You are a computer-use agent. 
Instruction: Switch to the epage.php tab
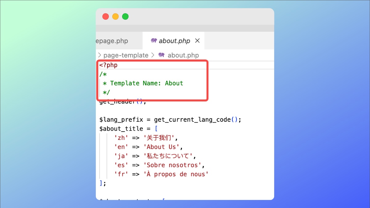(112, 41)
